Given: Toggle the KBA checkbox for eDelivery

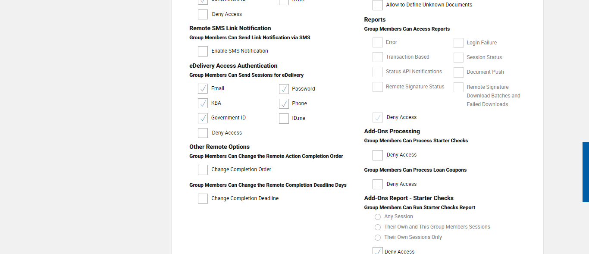Looking at the screenshot, I should (203, 103).
